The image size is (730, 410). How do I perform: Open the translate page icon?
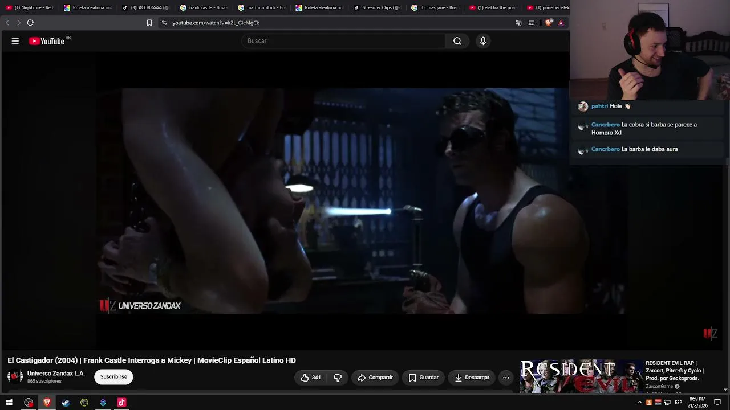pyautogui.click(x=518, y=23)
